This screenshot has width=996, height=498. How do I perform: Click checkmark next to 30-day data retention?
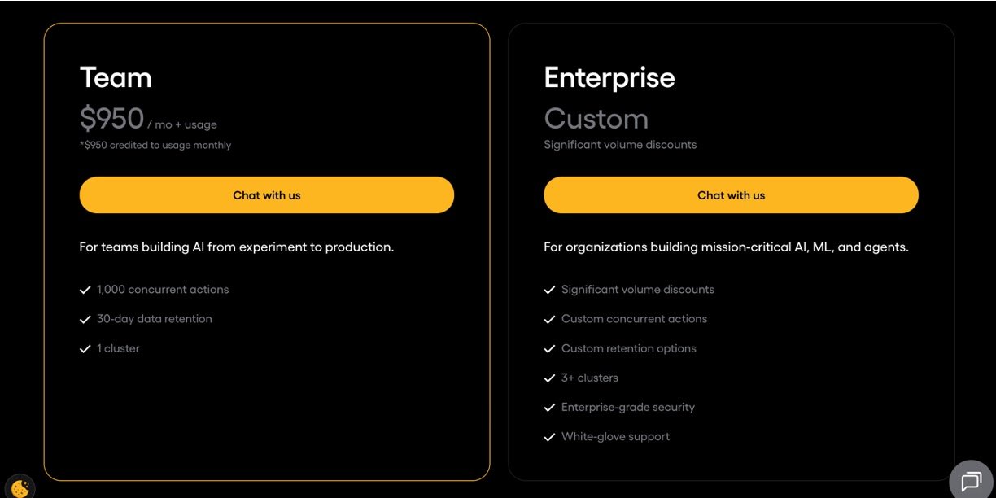[85, 319]
